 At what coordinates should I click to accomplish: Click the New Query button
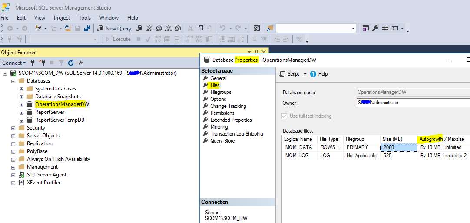click(115, 29)
